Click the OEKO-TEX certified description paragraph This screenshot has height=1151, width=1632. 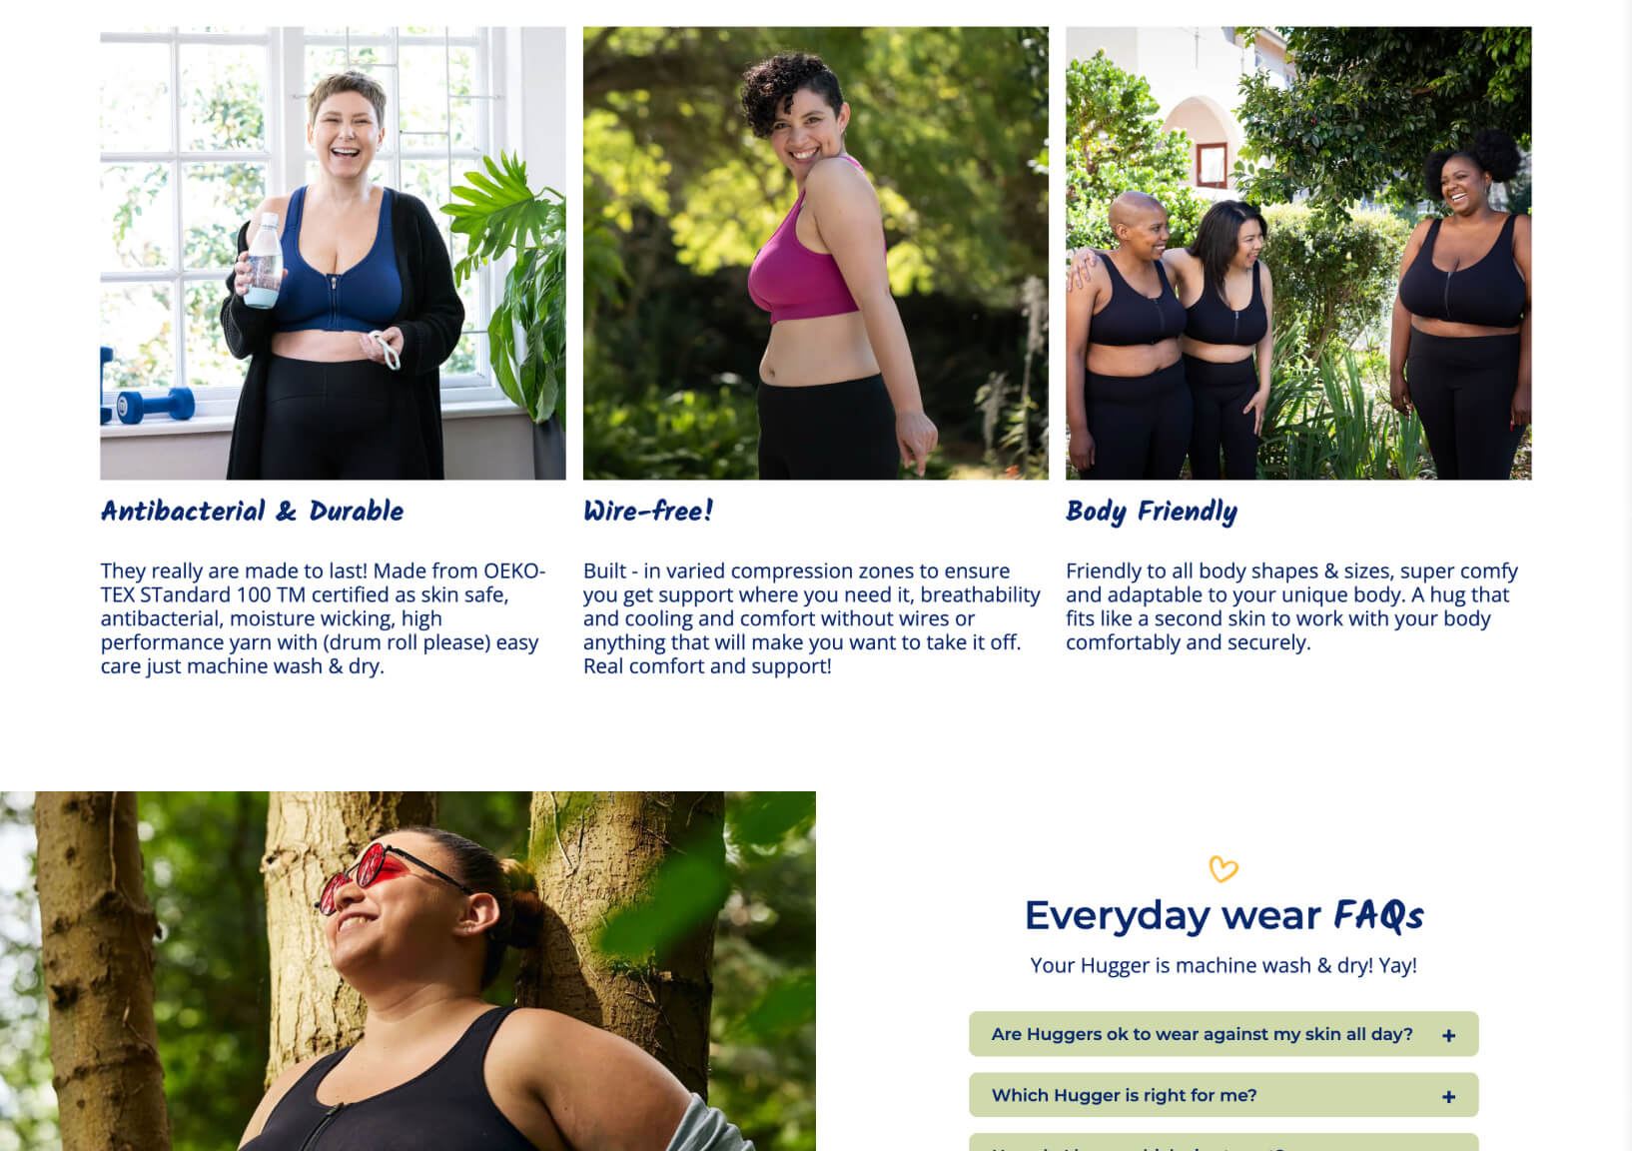coord(323,618)
